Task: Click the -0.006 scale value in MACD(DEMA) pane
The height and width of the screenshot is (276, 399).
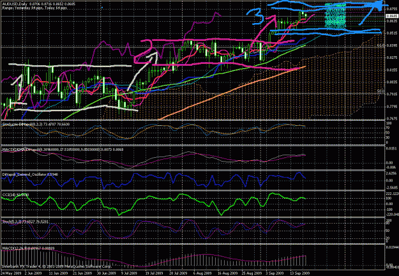Action: point(391,167)
